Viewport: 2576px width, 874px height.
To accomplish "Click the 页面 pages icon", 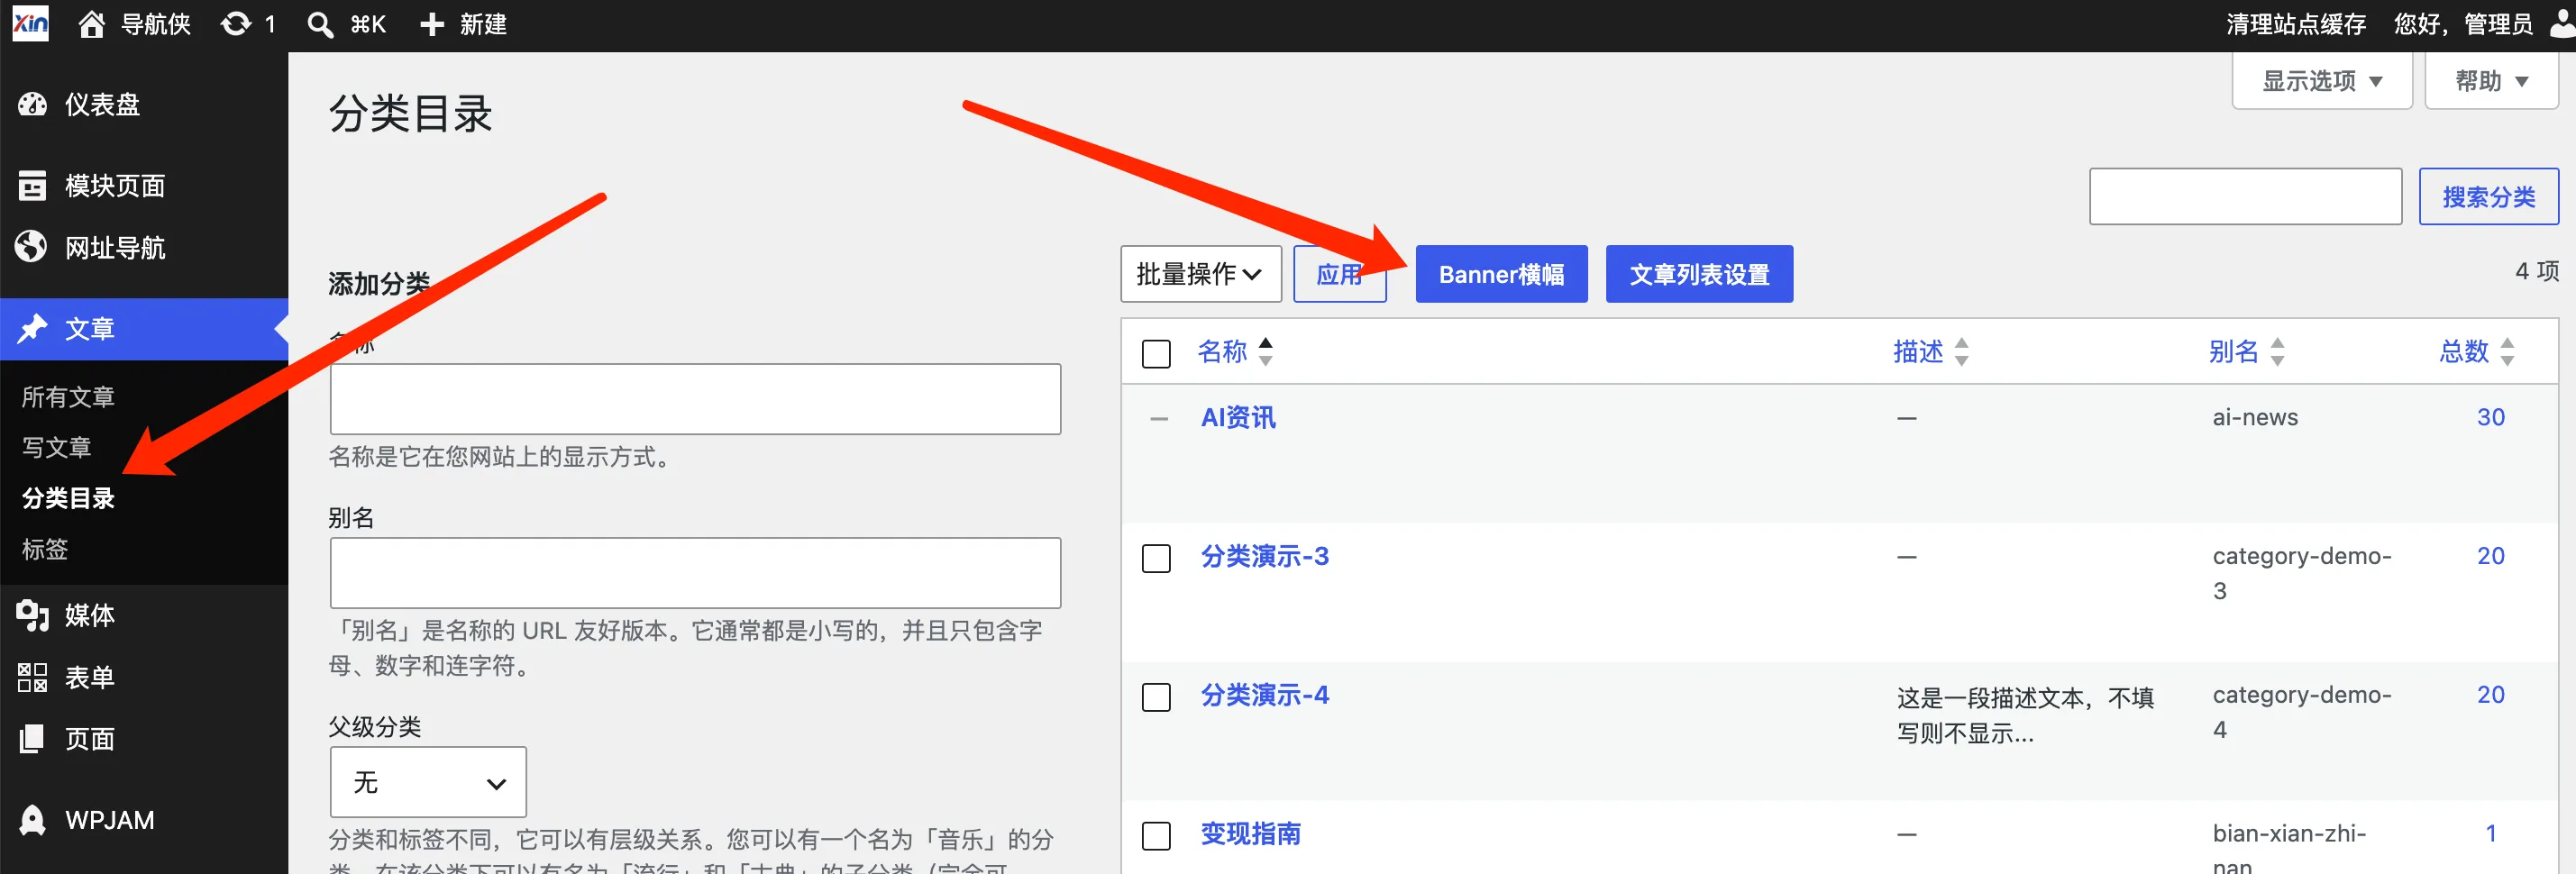I will [32, 739].
